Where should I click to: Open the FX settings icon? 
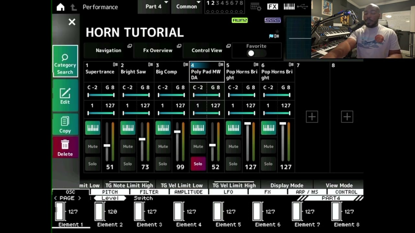point(273,6)
